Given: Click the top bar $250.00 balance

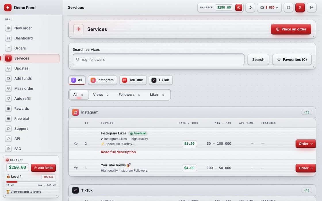Looking at the screenshot, I should click(x=224, y=7).
